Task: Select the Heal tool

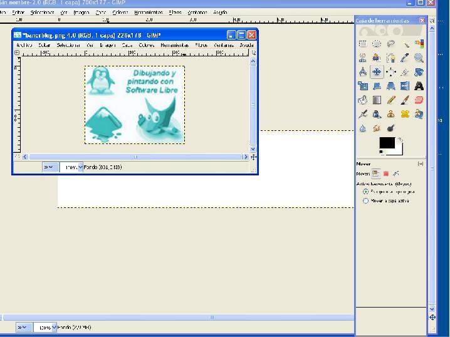Action: tap(405, 114)
